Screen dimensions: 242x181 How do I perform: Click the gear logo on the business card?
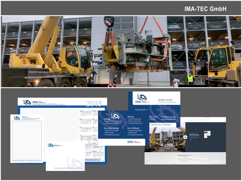tap(142, 97)
